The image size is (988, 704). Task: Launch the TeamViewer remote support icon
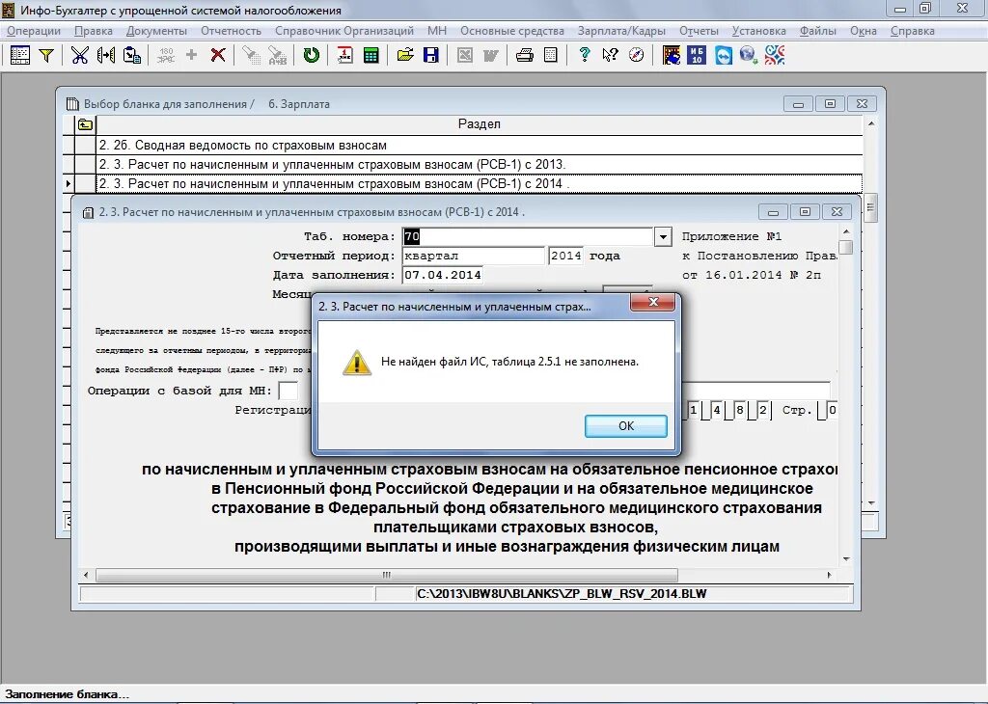point(724,55)
